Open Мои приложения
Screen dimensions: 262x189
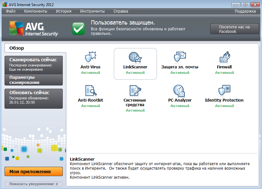tap(34, 171)
